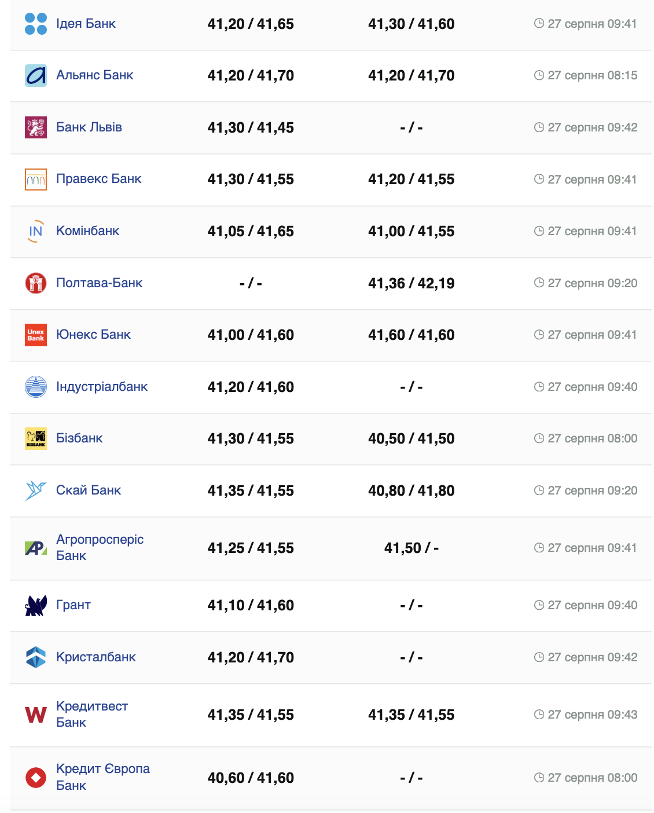Screen dimensions: 654x813
Task: Click the Комінбанк IN logo
Action: [x=36, y=231]
